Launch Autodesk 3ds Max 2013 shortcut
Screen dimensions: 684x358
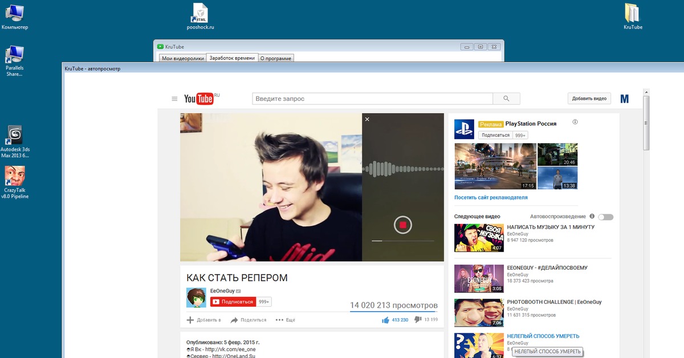tap(15, 141)
